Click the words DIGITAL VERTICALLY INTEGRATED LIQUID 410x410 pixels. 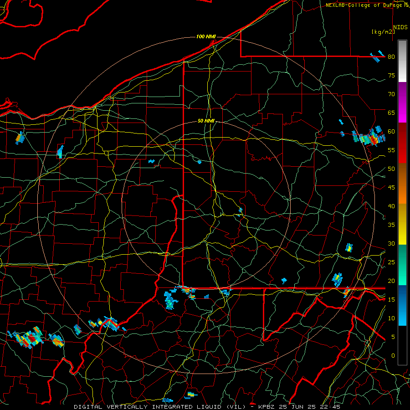(148, 407)
